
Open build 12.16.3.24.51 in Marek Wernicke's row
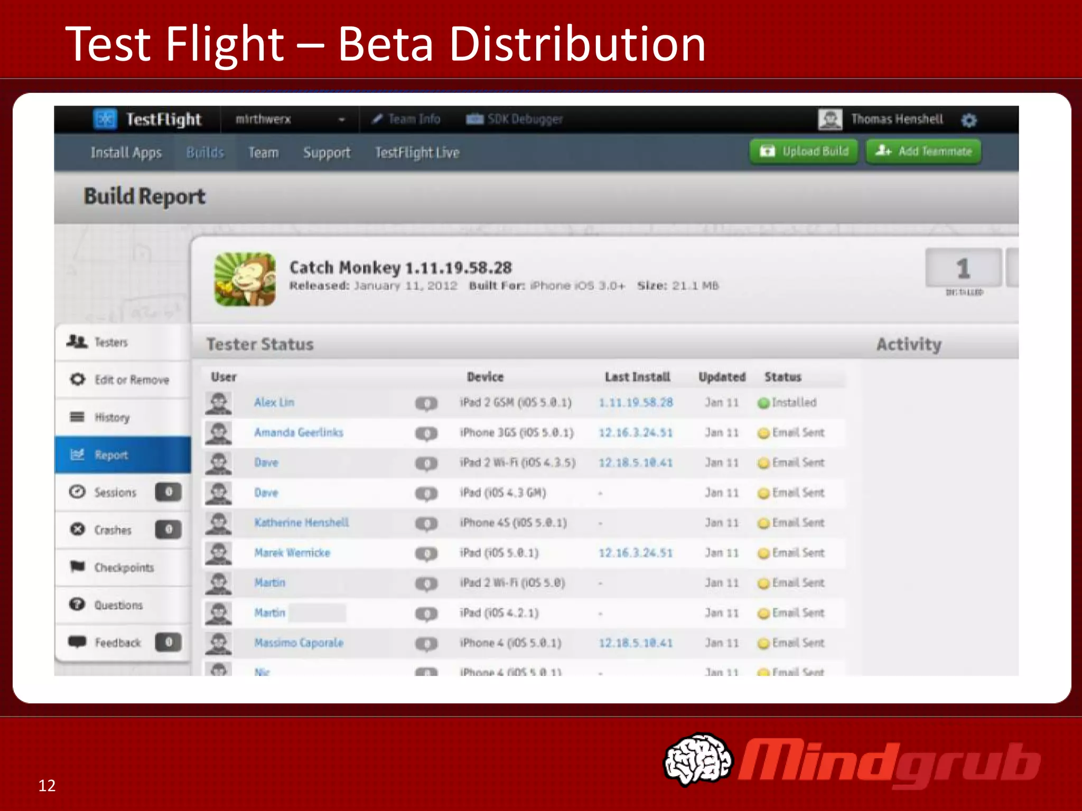tap(636, 553)
